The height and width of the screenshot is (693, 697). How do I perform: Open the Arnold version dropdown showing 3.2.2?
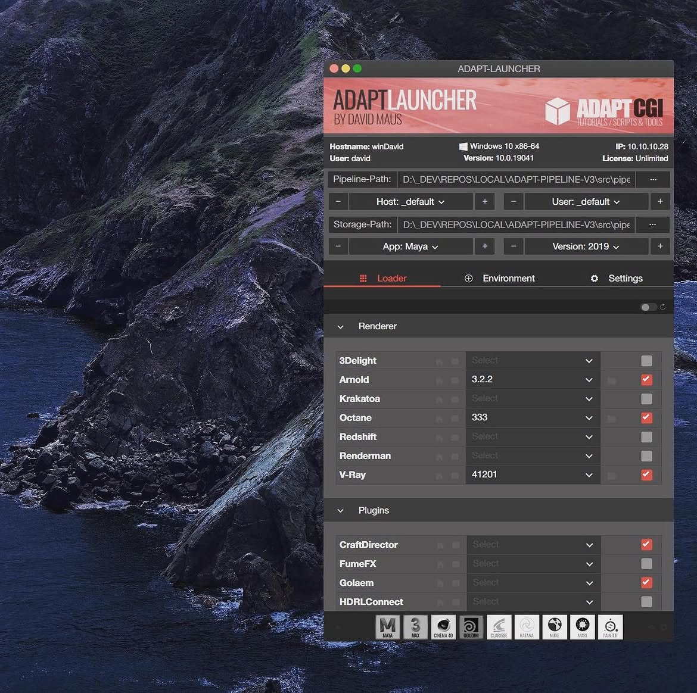pyautogui.click(x=533, y=380)
